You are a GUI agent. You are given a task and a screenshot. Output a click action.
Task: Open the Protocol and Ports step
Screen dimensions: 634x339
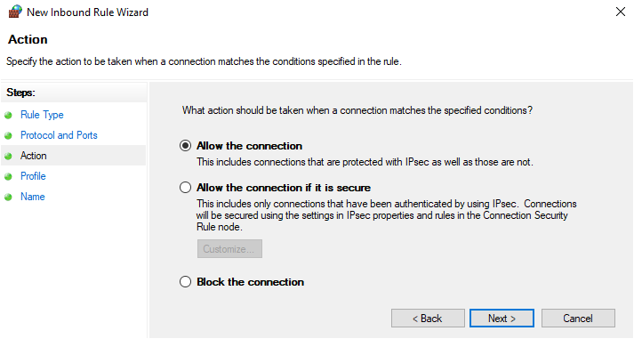click(59, 135)
